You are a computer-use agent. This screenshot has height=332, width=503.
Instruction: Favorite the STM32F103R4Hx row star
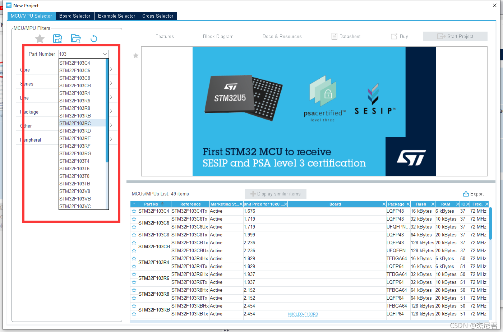click(134, 259)
